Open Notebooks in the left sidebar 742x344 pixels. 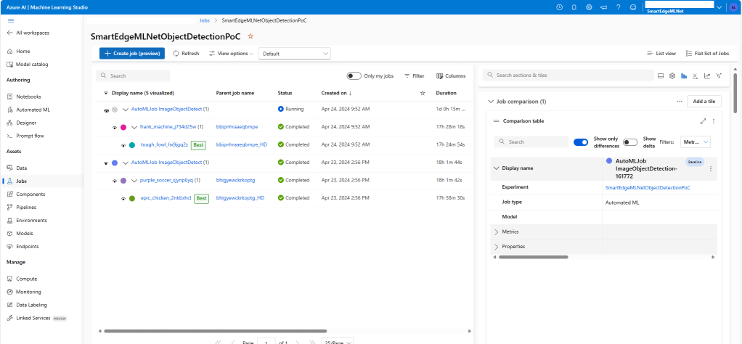(28, 96)
